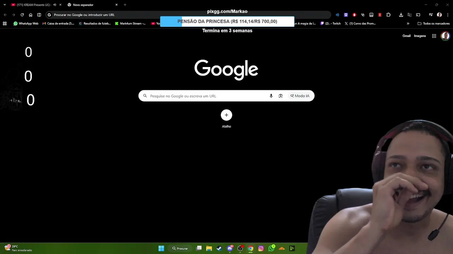Open the Corvo das Prom X bookmark
The image size is (453, 254).
tap(360, 24)
